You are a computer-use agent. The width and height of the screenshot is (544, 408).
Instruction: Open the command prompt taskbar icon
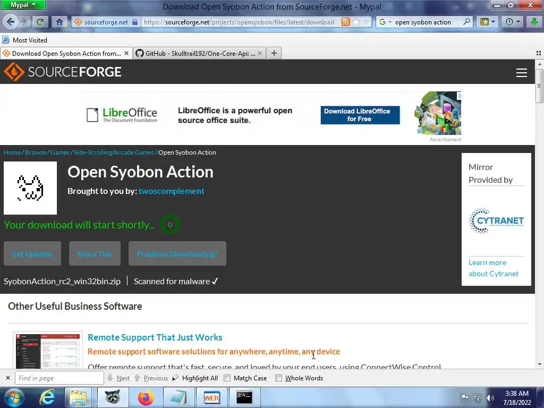point(244,397)
